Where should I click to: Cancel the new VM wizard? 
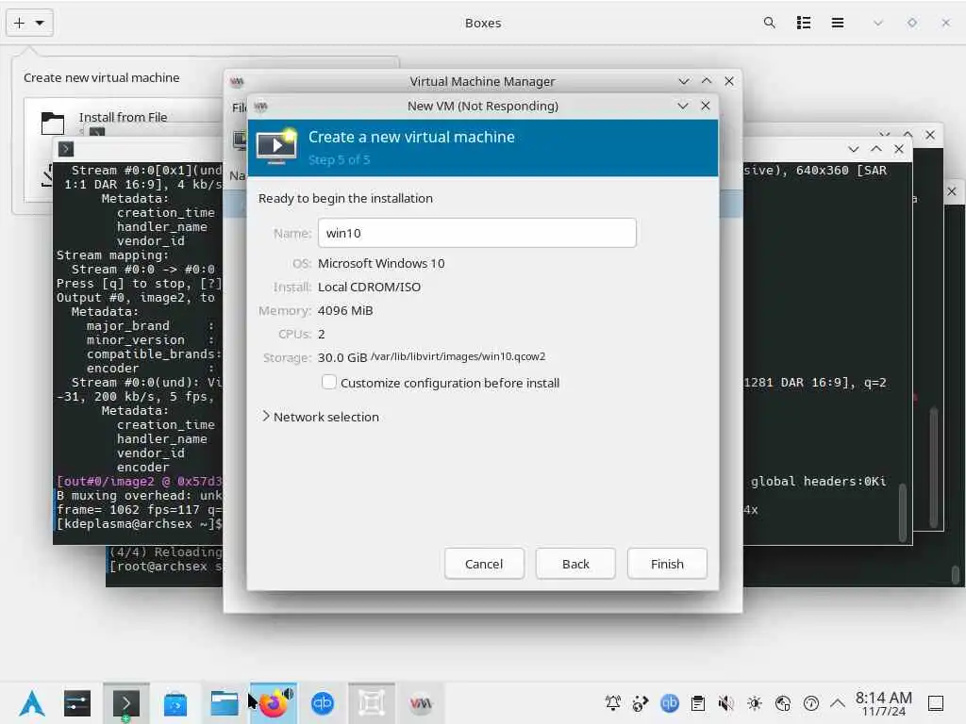tap(484, 564)
